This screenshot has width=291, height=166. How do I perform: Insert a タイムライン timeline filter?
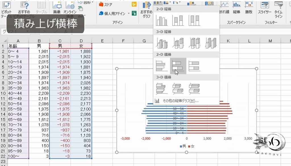coord(278,10)
